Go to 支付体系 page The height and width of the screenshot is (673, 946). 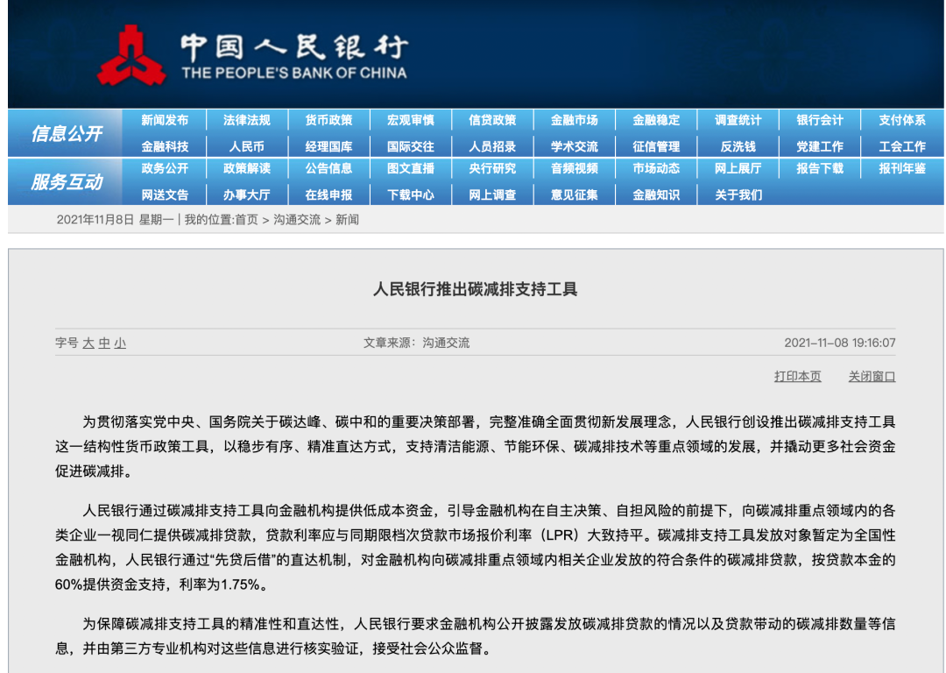pyautogui.click(x=902, y=120)
